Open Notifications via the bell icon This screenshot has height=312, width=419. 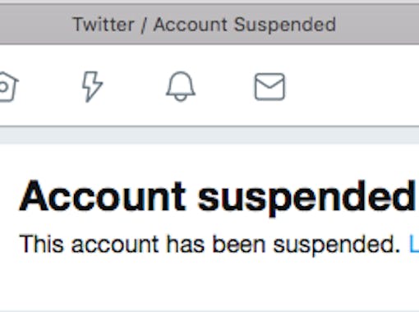point(181,86)
